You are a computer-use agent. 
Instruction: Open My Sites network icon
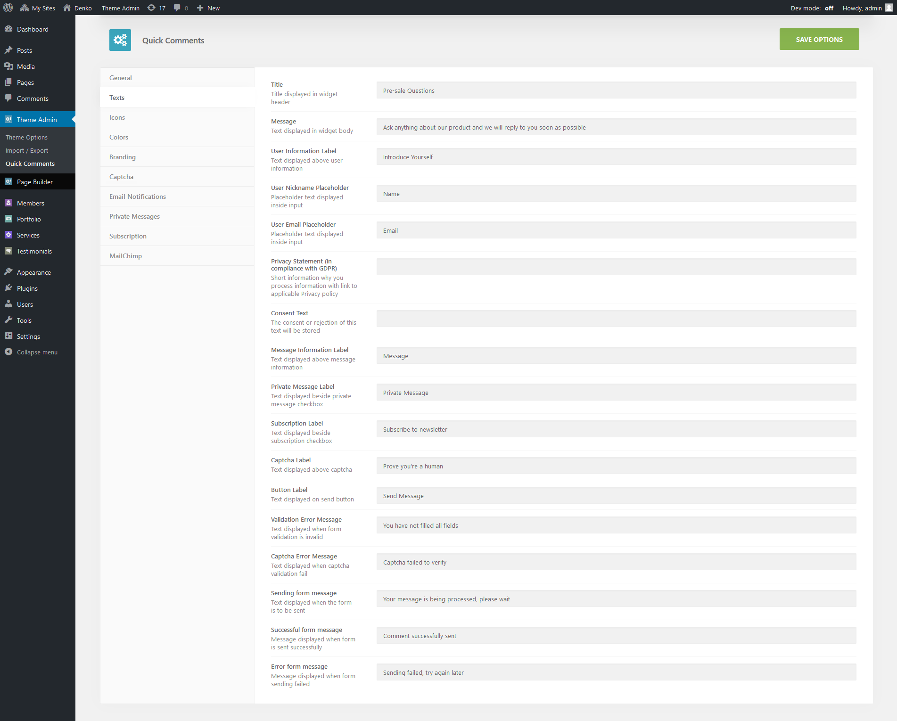click(x=25, y=8)
